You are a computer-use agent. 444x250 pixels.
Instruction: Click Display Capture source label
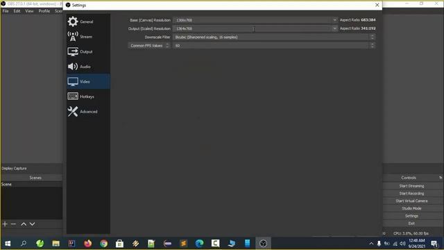tap(14, 168)
